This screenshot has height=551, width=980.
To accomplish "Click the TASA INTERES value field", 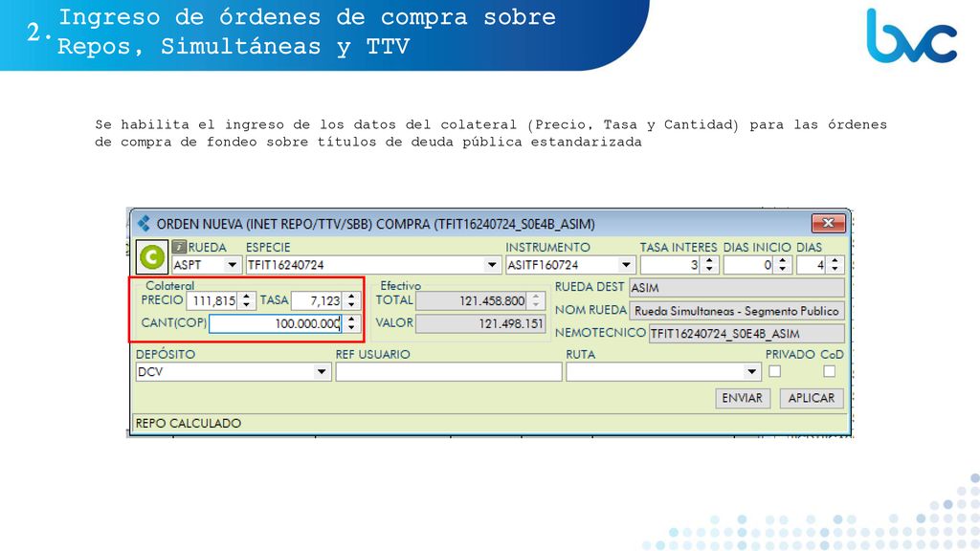I will (x=671, y=265).
